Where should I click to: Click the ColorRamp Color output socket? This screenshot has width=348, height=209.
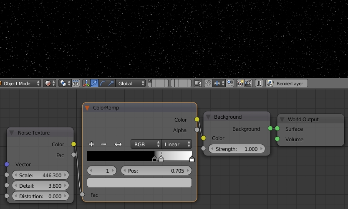(197, 120)
